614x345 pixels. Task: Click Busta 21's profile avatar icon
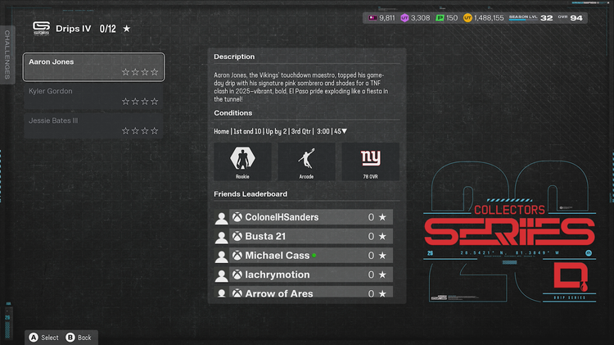[221, 237]
